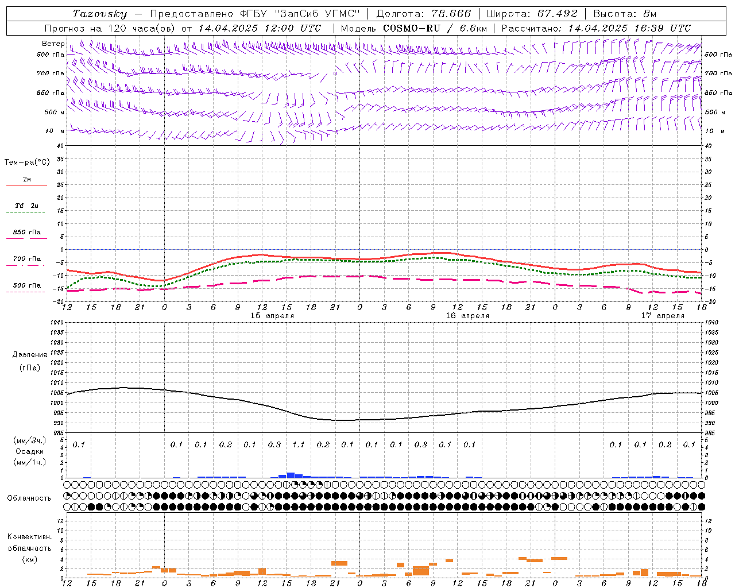
Task: Click the 850 гПа entry in the temperature legend
Action: click(x=27, y=233)
